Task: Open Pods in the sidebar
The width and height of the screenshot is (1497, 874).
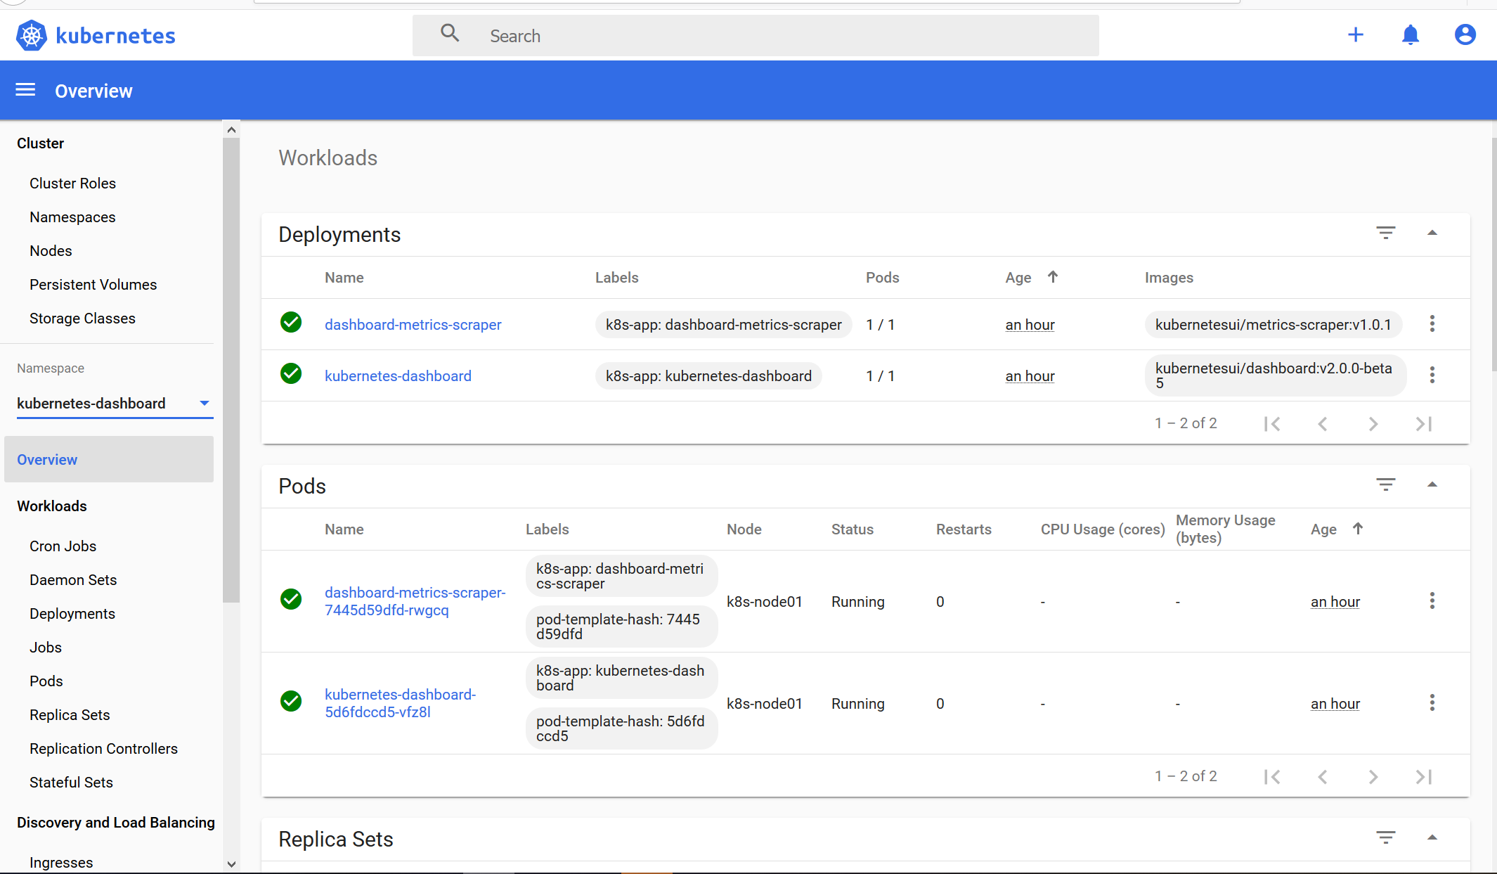Action: [x=46, y=681]
